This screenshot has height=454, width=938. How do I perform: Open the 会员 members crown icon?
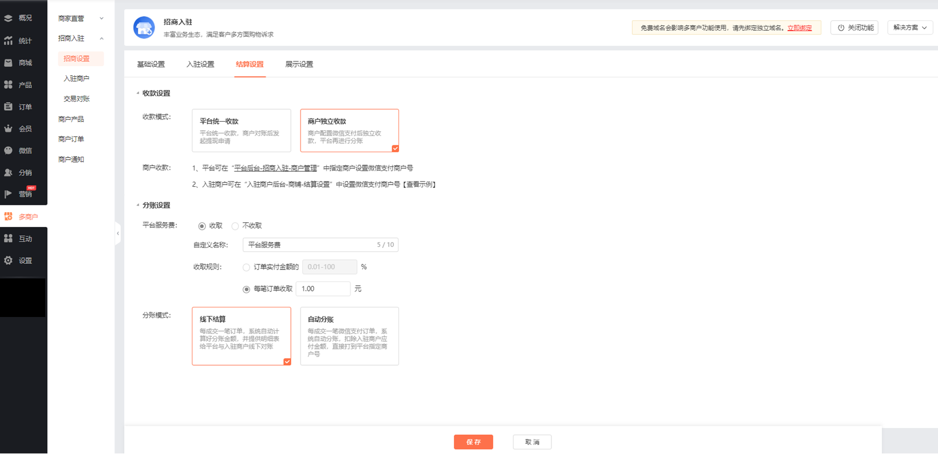click(x=8, y=129)
